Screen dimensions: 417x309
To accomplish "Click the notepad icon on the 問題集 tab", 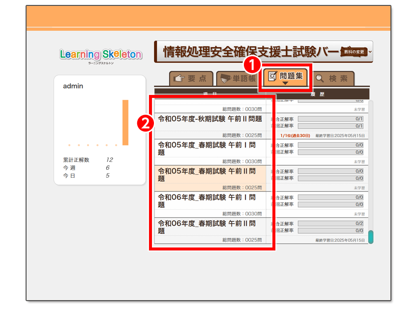I will tap(272, 76).
